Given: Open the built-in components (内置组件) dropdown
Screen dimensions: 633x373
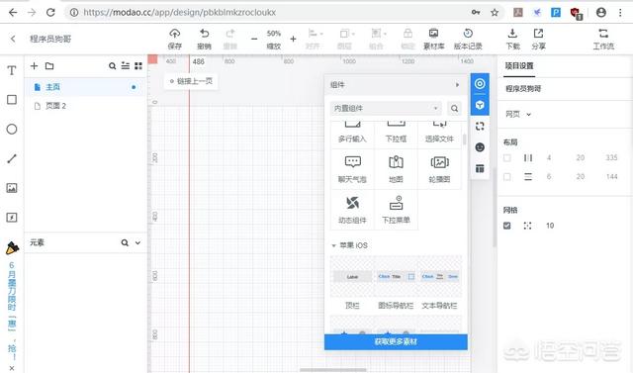Looking at the screenshot, I should [386, 108].
